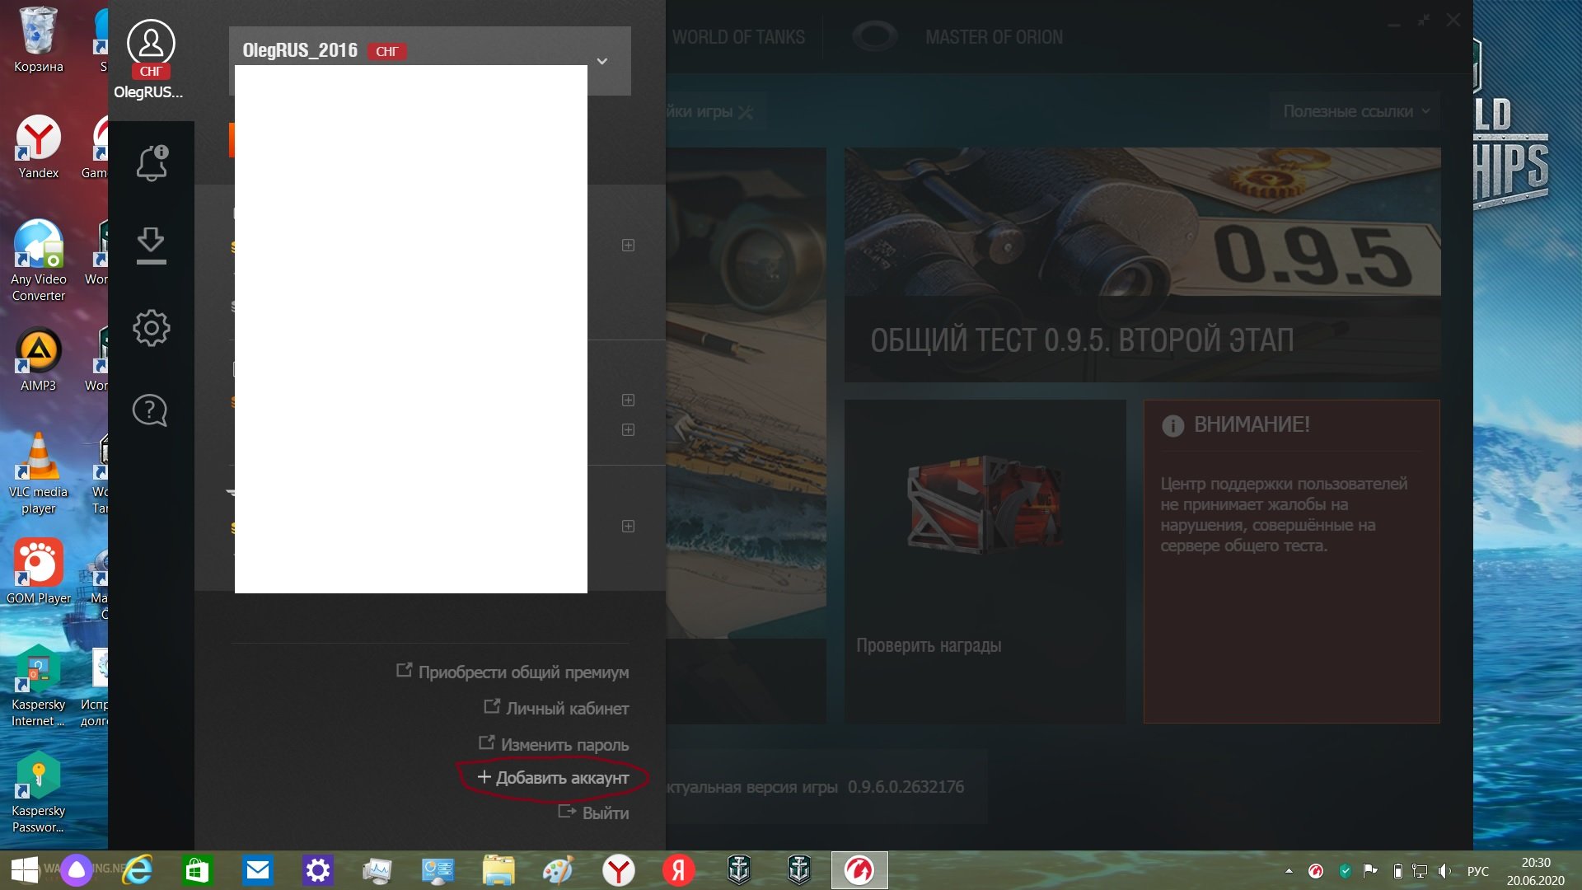Open launcher settings gear icon
Screen dimensions: 1582x890
point(151,328)
